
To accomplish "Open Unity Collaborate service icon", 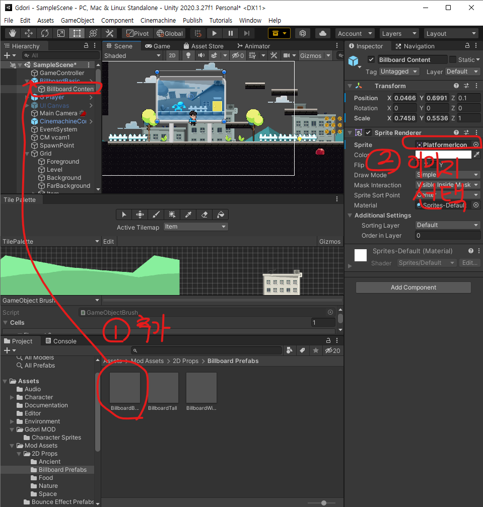I will (x=303, y=33).
